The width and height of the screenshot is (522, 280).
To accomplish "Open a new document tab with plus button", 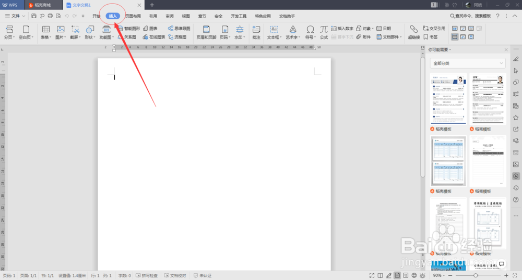I will (152, 5).
